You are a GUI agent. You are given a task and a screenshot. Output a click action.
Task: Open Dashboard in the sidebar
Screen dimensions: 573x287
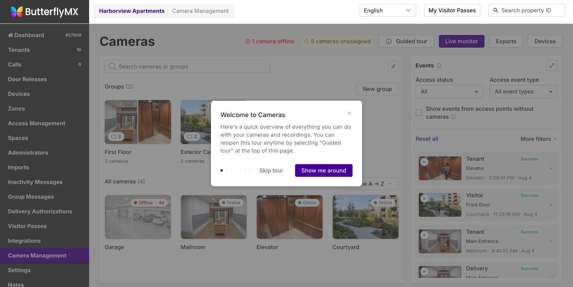pos(45,35)
